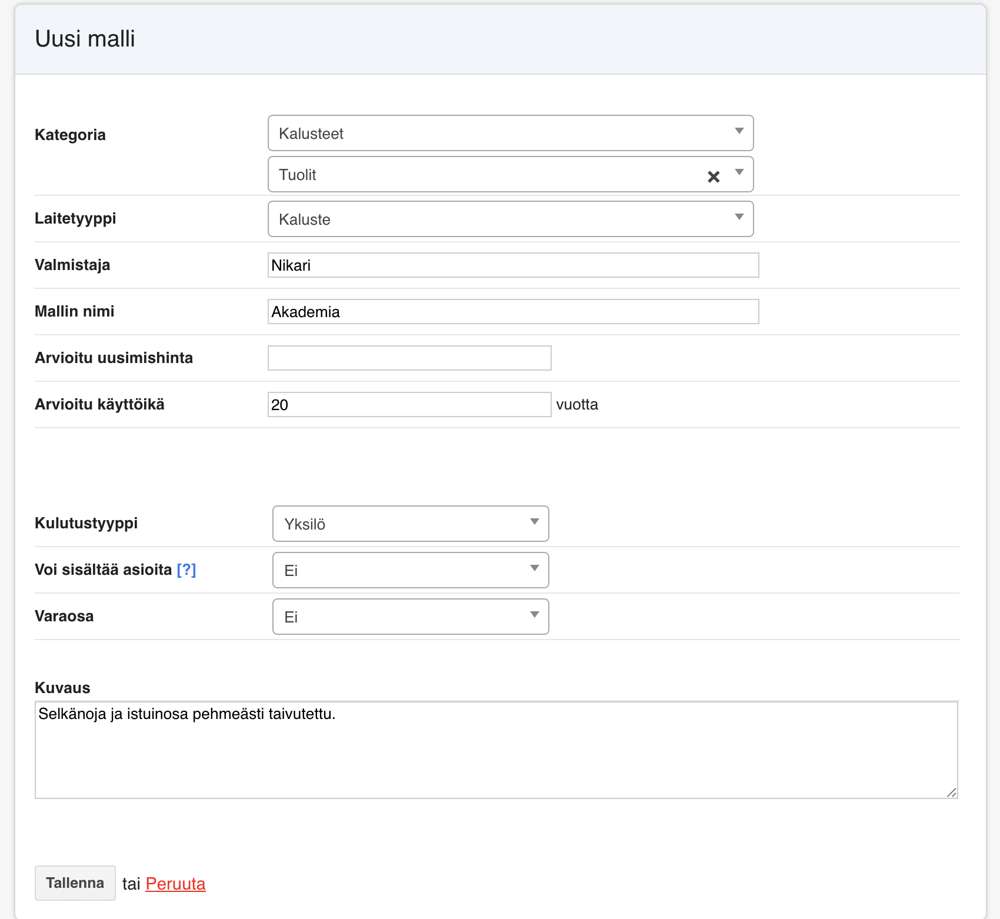Click the Valmistaja field containing Nikari
This screenshot has height=919, width=1000.
click(x=513, y=265)
